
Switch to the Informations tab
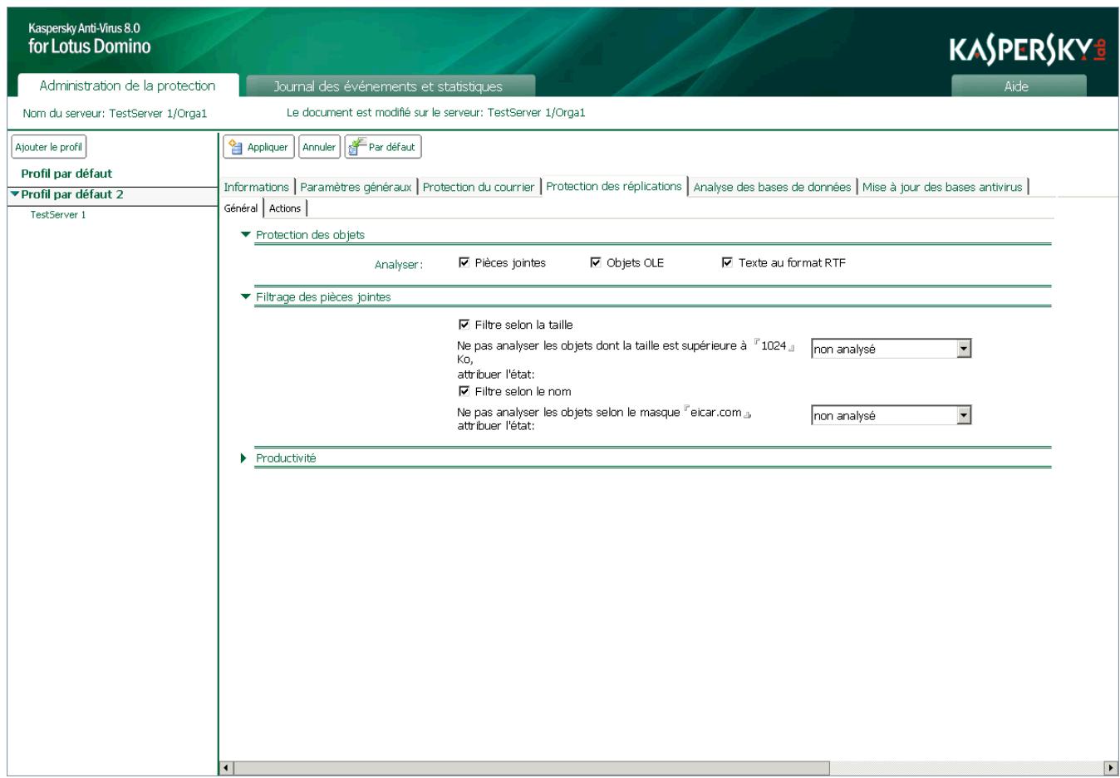point(257,187)
